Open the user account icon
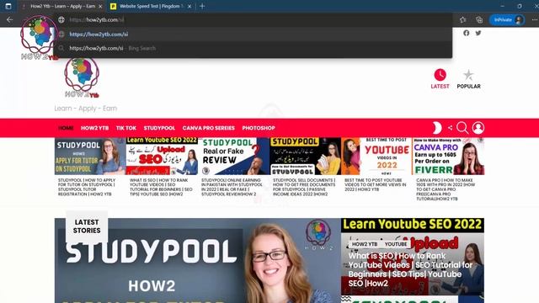The image size is (539, 303). click(478, 128)
